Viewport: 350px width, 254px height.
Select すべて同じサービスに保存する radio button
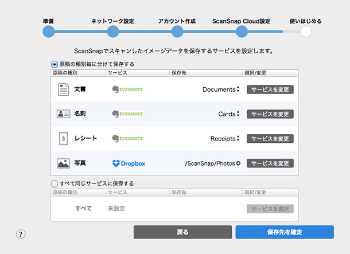point(55,183)
